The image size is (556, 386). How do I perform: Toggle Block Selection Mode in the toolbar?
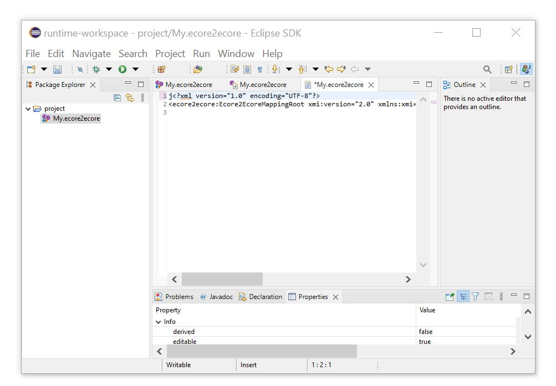(x=247, y=69)
